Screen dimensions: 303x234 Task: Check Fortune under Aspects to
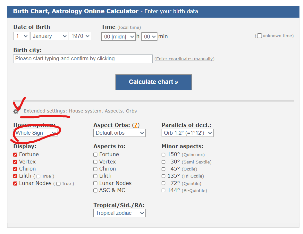pos(95,155)
